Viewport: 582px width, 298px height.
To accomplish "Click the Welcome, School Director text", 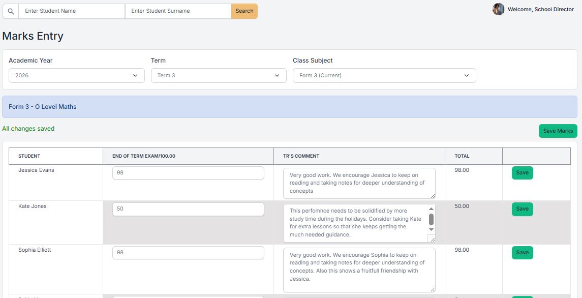I will pyautogui.click(x=541, y=10).
